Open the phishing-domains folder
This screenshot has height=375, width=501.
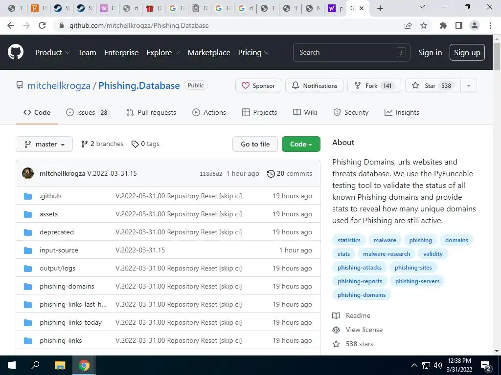pos(67,286)
